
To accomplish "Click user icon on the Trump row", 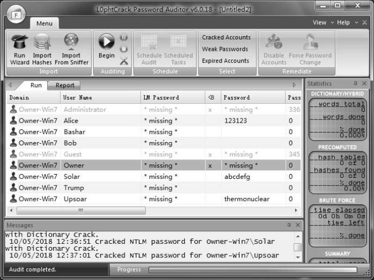I will coord(14,188).
